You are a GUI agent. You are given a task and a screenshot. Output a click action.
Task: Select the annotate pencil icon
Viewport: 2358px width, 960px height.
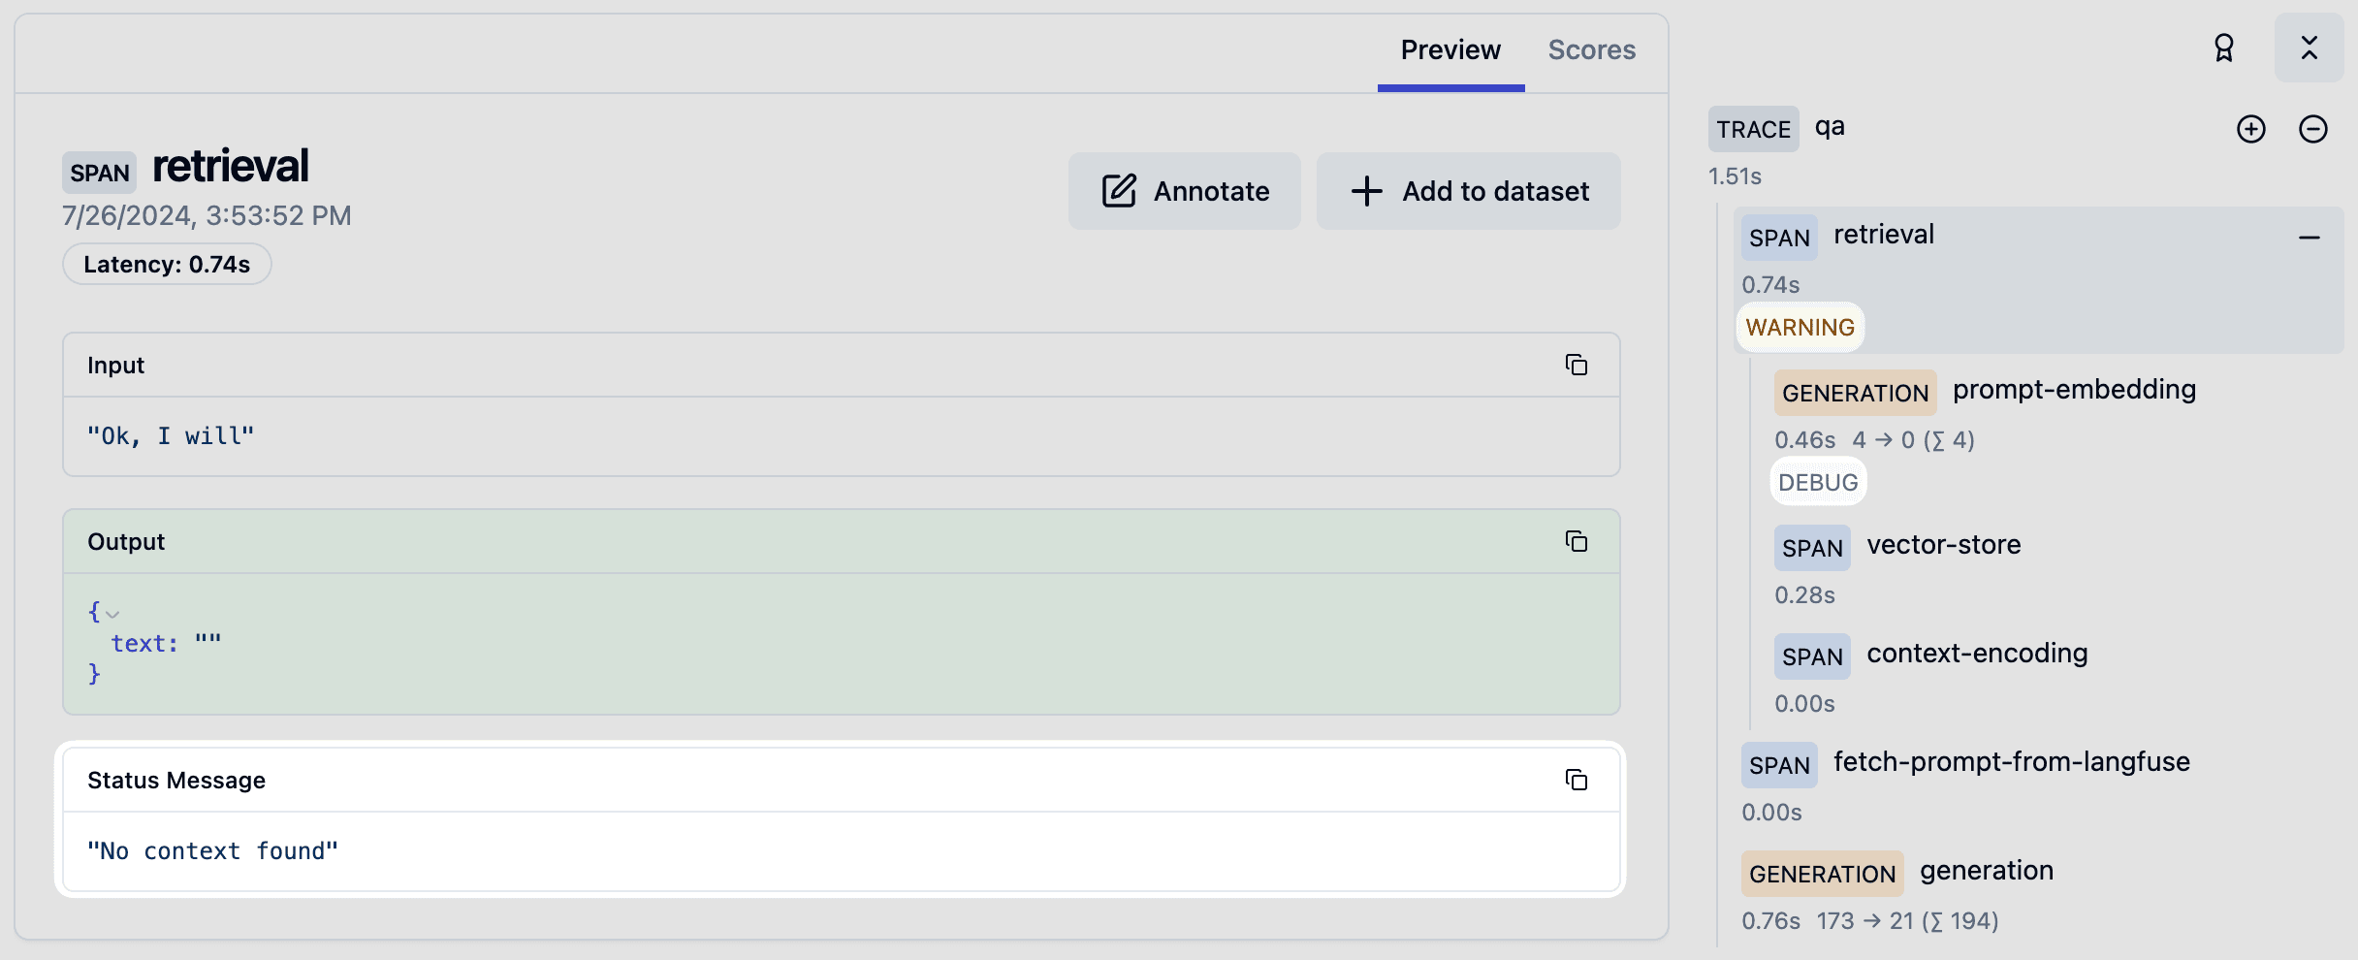tap(1121, 191)
